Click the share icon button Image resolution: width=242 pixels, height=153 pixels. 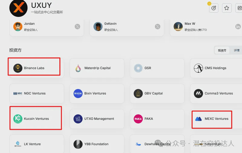(239, 8)
